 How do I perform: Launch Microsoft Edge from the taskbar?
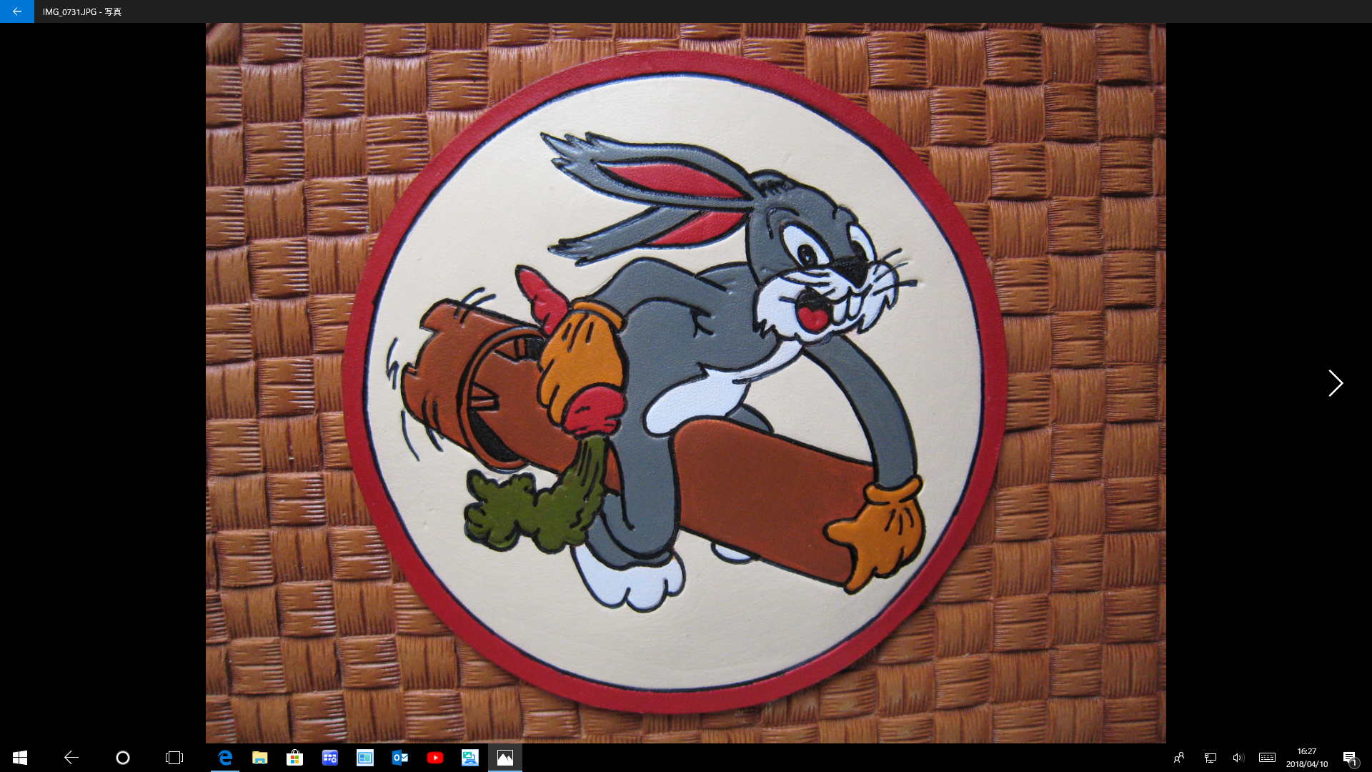225,758
